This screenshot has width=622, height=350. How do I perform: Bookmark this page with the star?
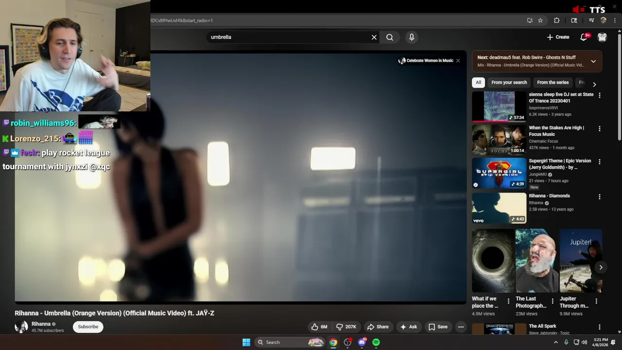(540, 20)
